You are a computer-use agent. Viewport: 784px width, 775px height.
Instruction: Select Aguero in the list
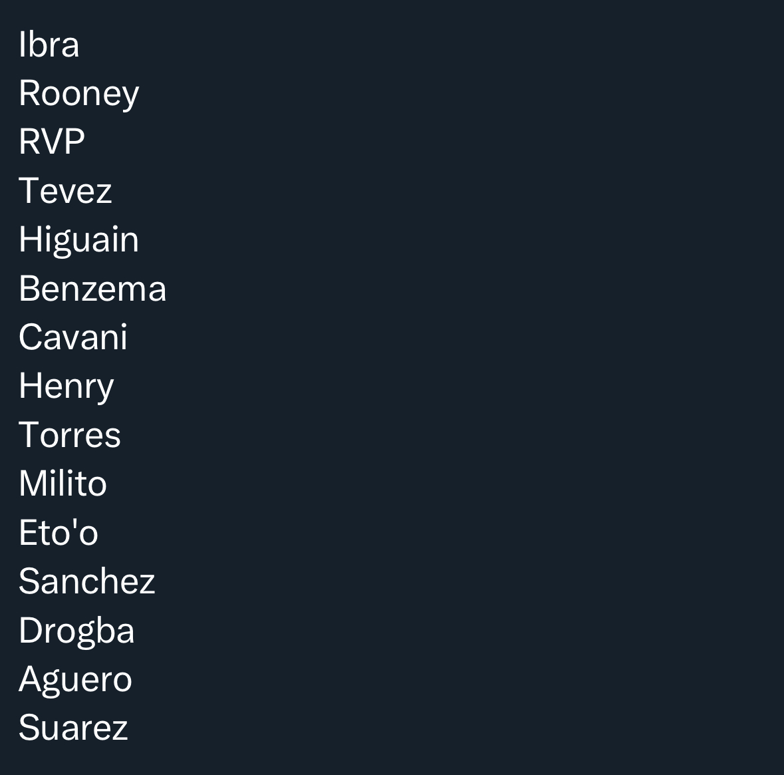pos(76,681)
